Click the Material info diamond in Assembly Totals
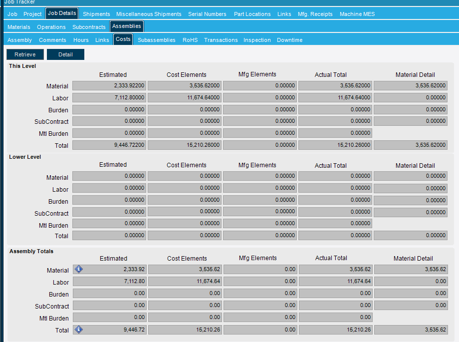The height and width of the screenshot is (342, 459). click(78, 269)
